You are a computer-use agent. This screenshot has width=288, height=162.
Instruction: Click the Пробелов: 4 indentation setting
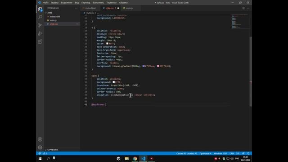coord(205,153)
